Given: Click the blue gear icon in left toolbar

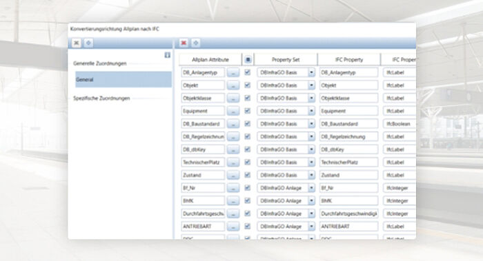Looking at the screenshot, I should point(88,43).
